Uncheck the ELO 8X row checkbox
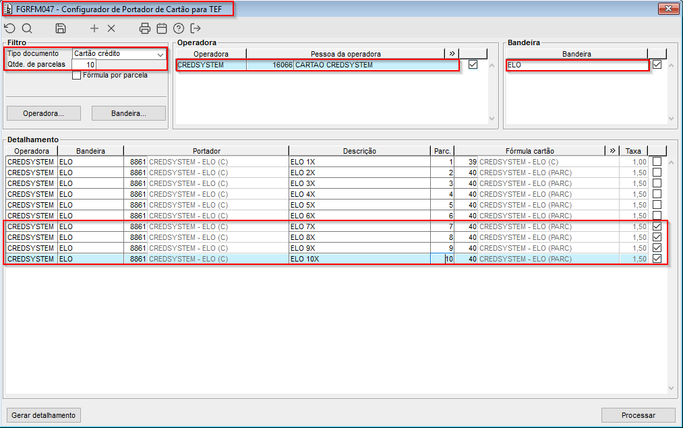The image size is (683, 428). pos(657,237)
